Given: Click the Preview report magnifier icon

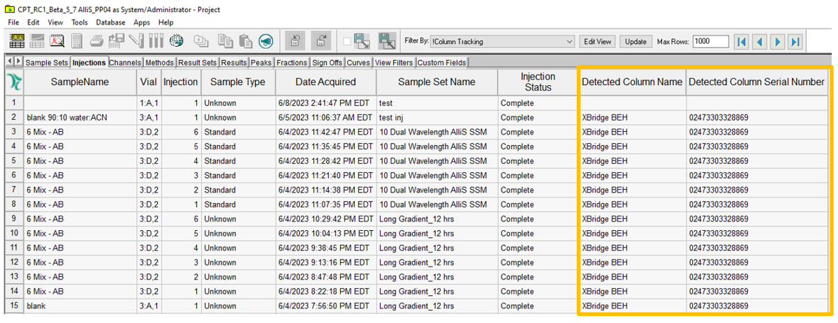Looking at the screenshot, I should click(x=57, y=41).
